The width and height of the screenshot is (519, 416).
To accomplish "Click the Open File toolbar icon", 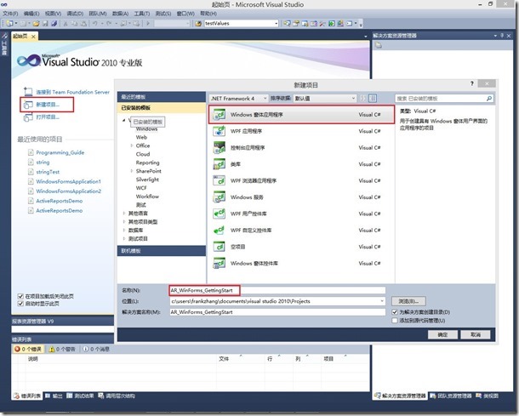I will 36,24.
